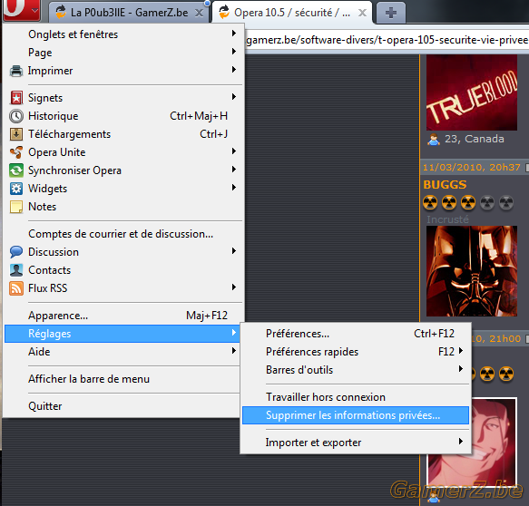Click the red Opera menu button
Viewport: 529px width, 506px height.
22,10
